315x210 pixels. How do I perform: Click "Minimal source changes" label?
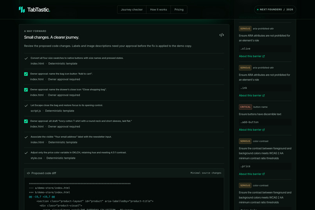pos(206,173)
